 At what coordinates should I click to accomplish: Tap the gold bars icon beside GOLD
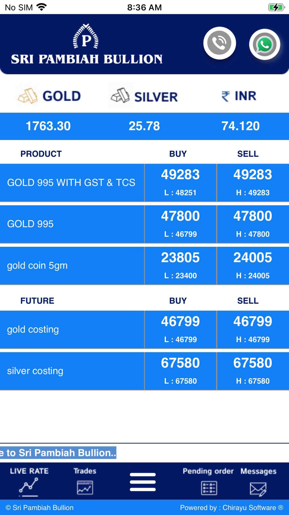[x=26, y=96]
